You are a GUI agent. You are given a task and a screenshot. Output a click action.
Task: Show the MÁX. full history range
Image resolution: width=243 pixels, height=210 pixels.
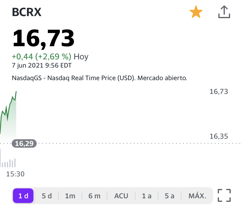click(197, 196)
